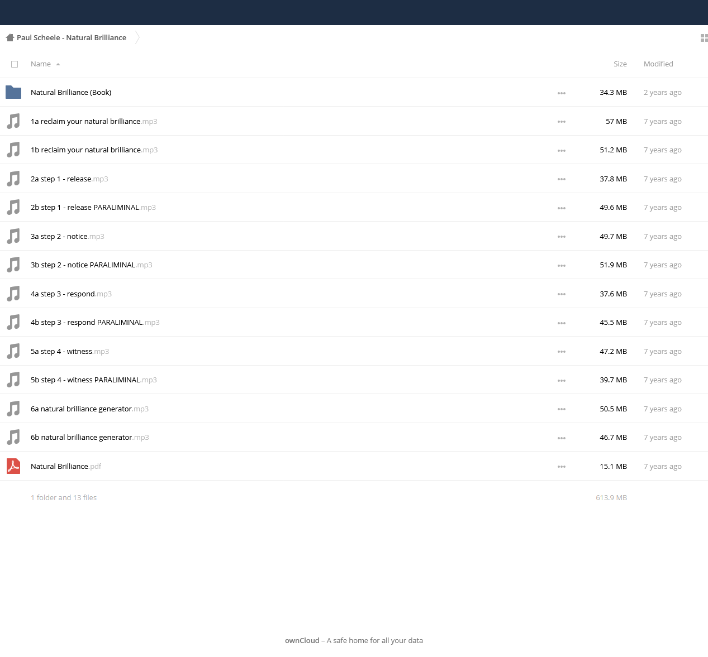
Task: Open 6b natural brilliance generator.mp3
Action: pos(90,438)
